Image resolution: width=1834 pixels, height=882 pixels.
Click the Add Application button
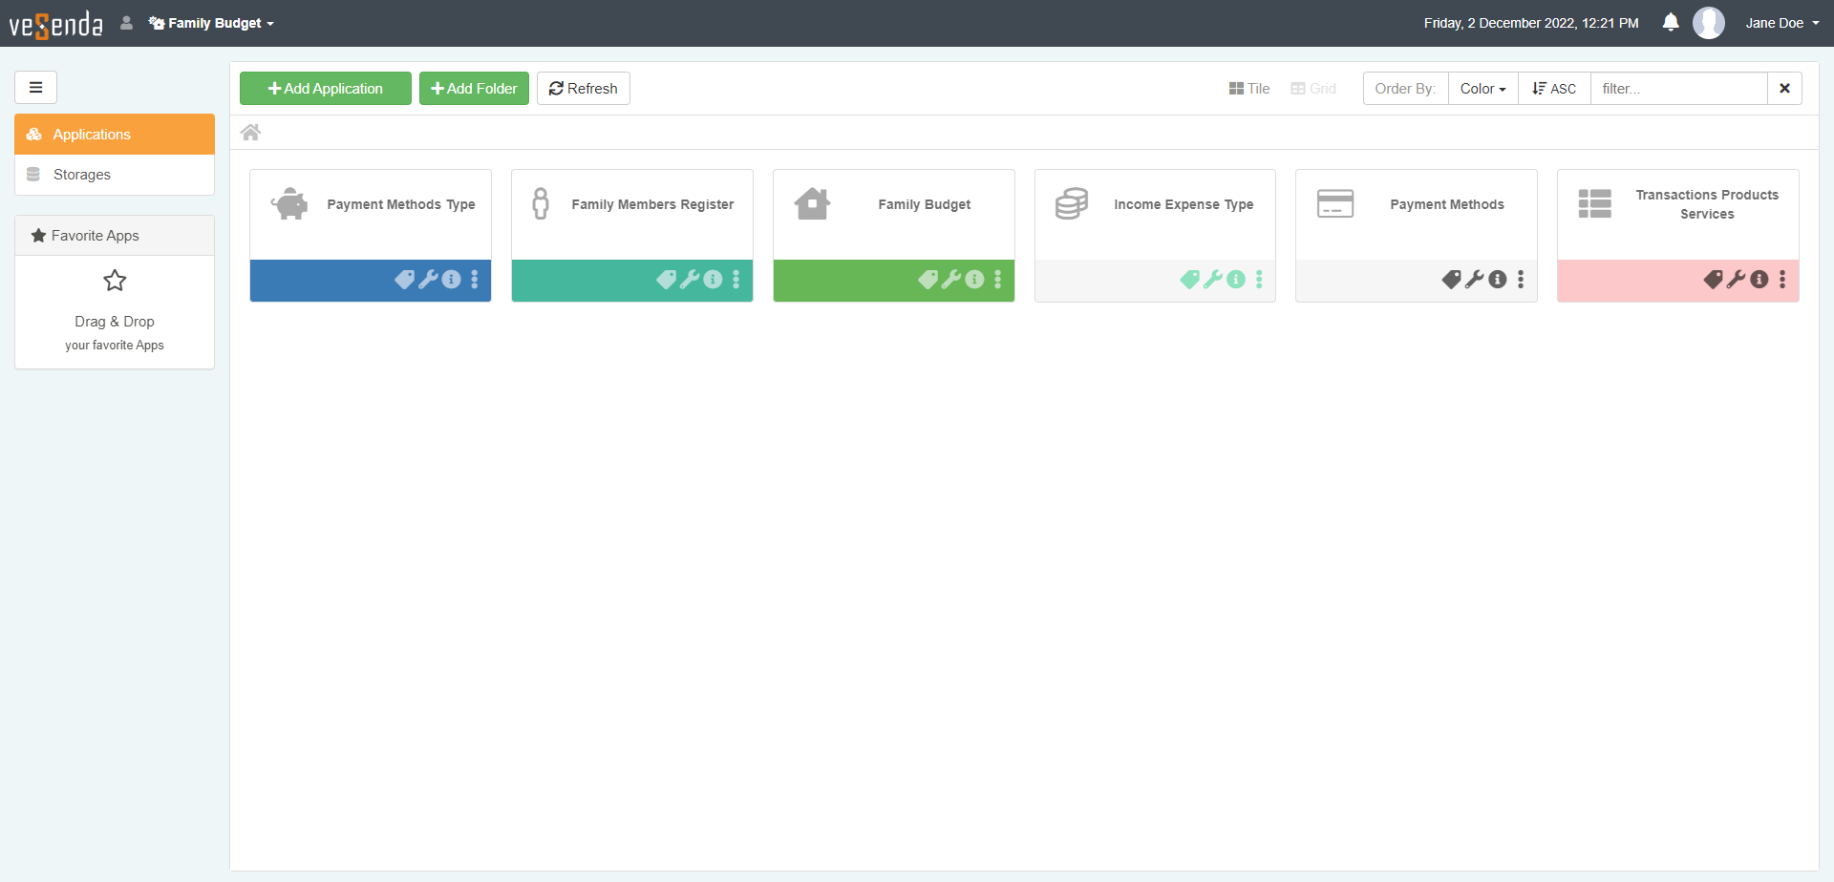pos(326,89)
